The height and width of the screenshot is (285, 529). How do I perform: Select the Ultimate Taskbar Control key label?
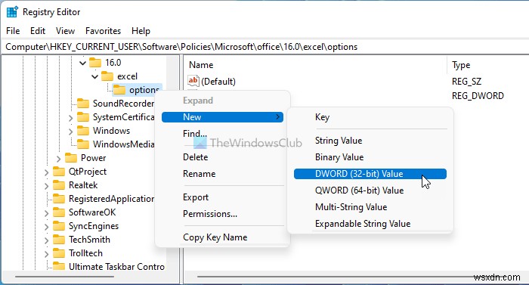click(116, 266)
